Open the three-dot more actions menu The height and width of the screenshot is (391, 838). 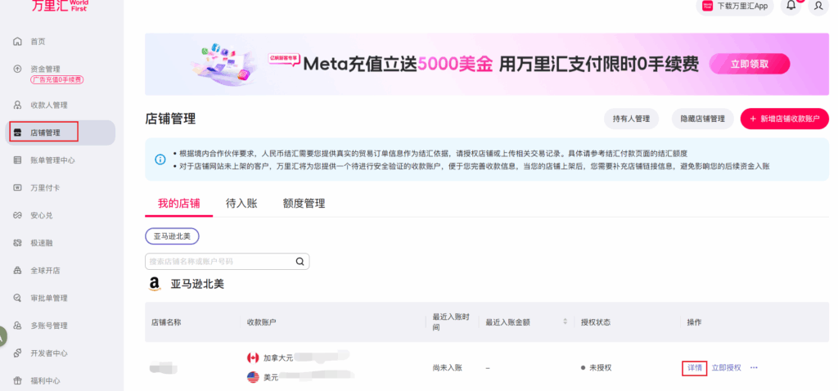point(754,368)
